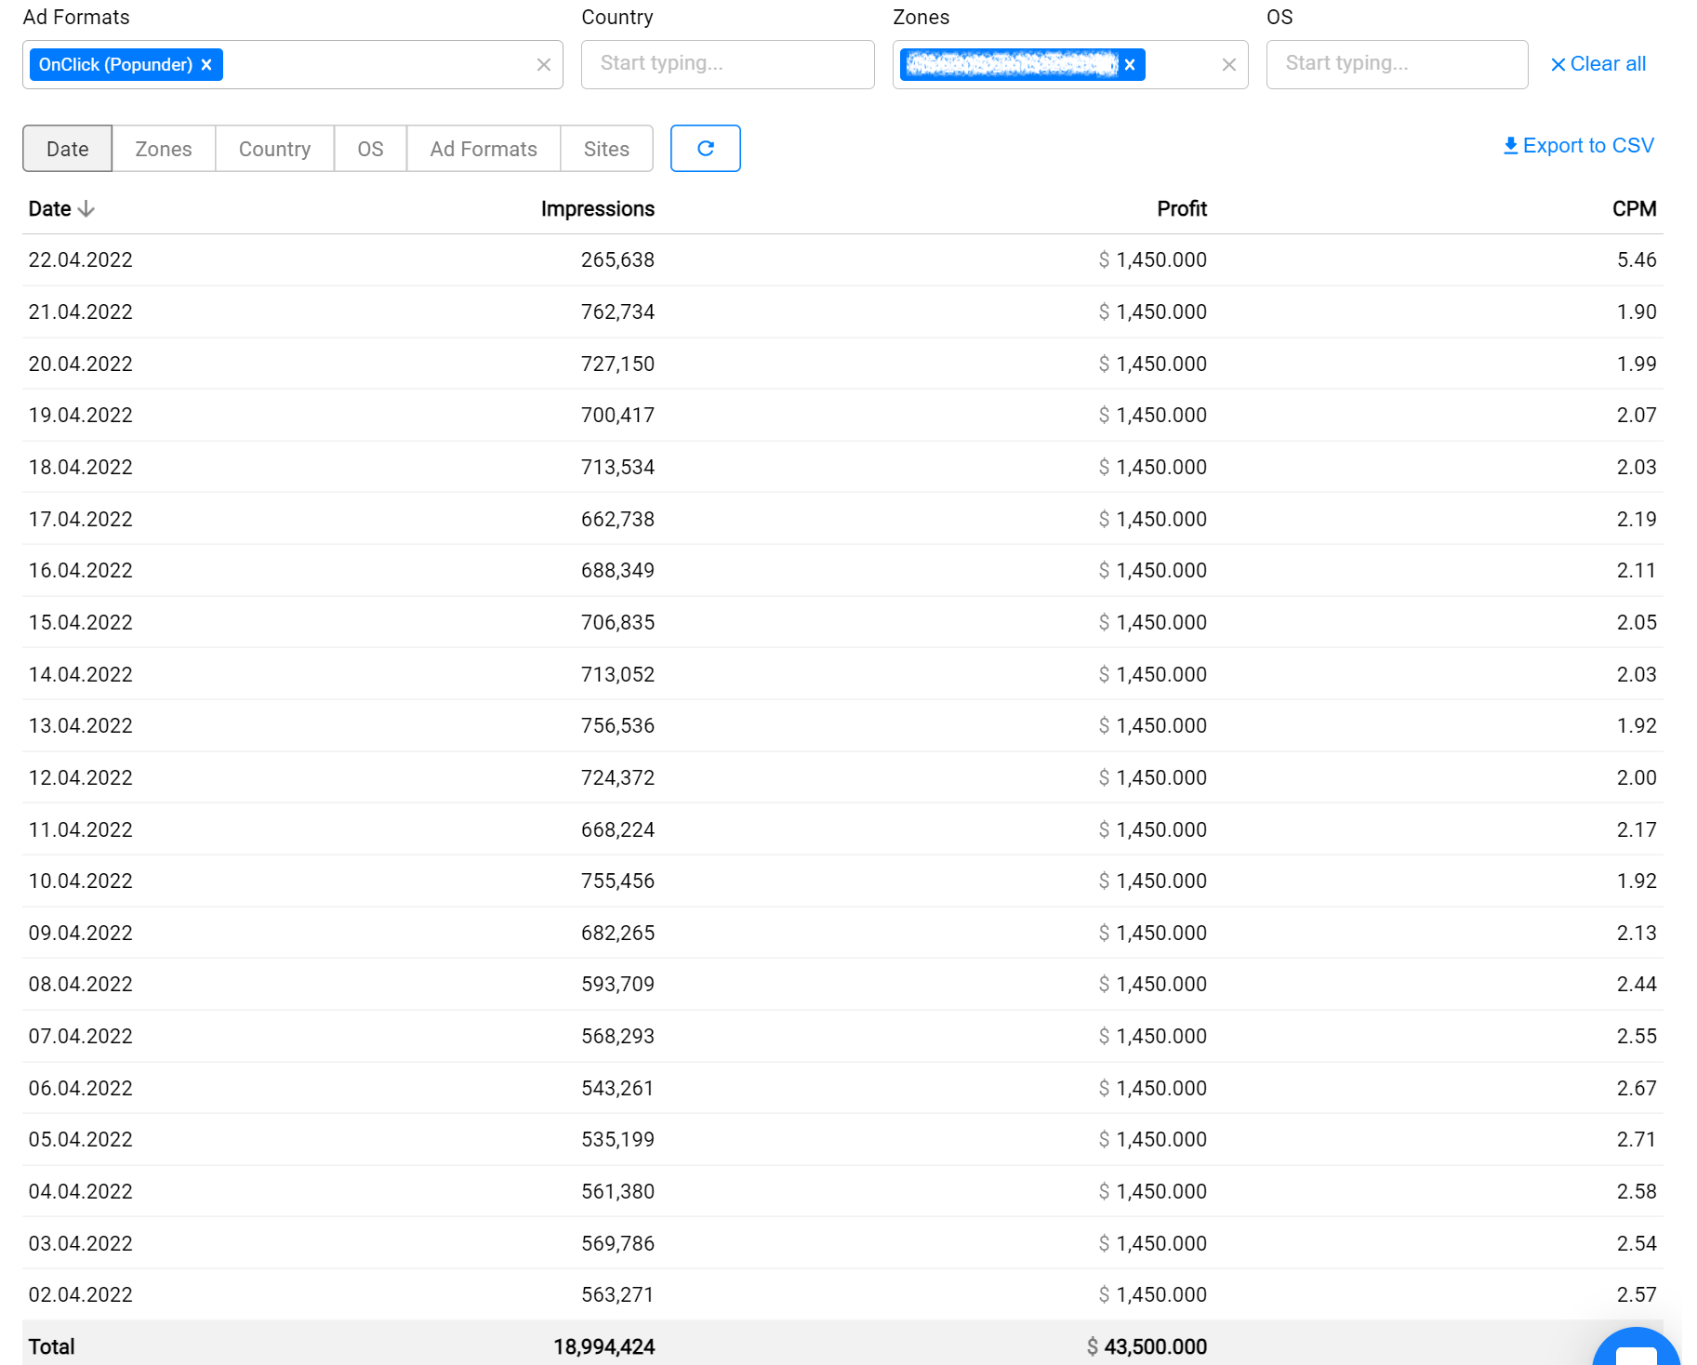
Task: Open the Ad Formats filter dropdown
Action: [372, 65]
